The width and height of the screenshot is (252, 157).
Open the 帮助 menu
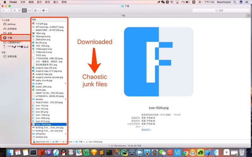64,2
